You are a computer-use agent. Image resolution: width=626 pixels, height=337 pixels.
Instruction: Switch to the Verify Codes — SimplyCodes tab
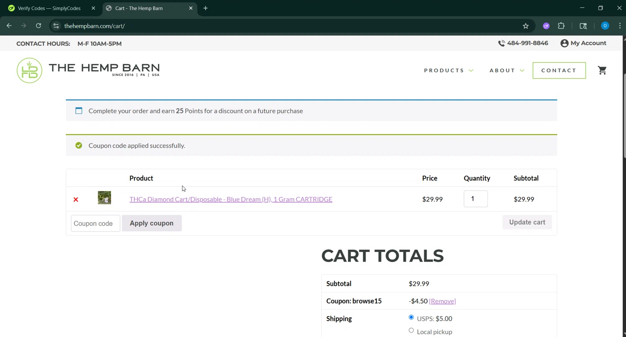49,8
